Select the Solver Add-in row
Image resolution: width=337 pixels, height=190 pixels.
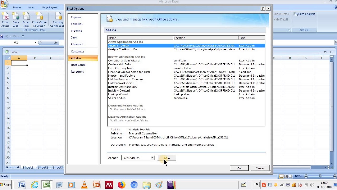(x=186, y=98)
